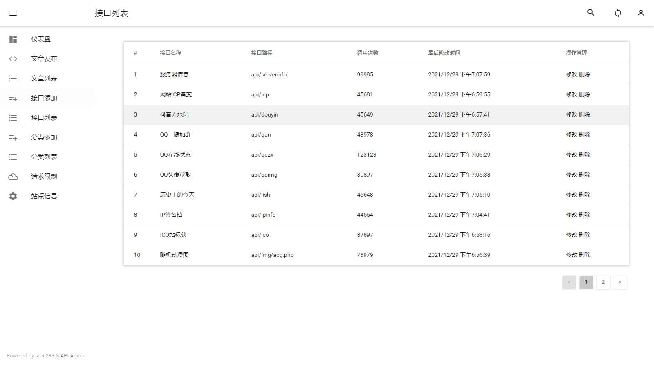Click the add-list icon beside 分类添加
The image size is (654, 368).
pyautogui.click(x=13, y=137)
